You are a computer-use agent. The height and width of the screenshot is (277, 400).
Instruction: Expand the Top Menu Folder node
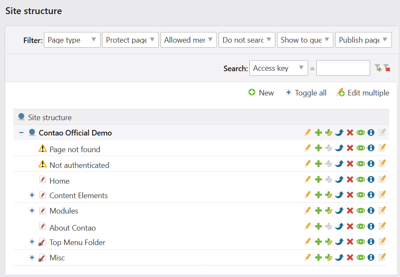pyautogui.click(x=32, y=242)
